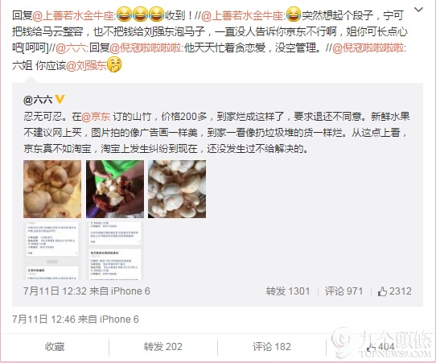Open the hand-holding-mangosteen photo thumbnail
The height and width of the screenshot is (363, 436).
point(115,189)
